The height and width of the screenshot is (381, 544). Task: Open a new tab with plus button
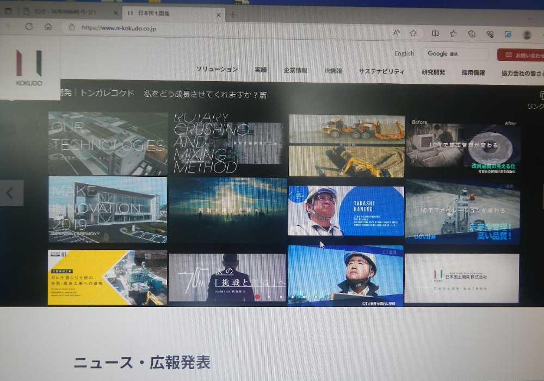point(233,15)
